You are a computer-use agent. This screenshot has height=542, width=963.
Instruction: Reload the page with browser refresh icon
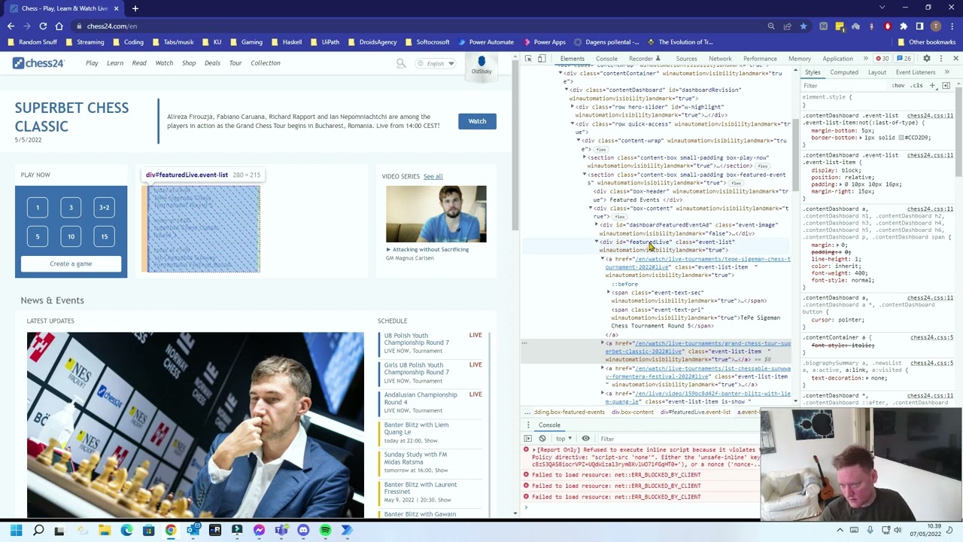point(43,26)
